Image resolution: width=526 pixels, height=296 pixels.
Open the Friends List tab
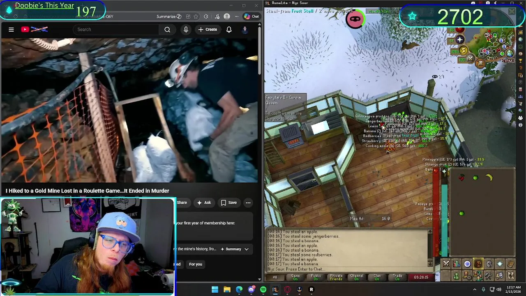(457, 276)
